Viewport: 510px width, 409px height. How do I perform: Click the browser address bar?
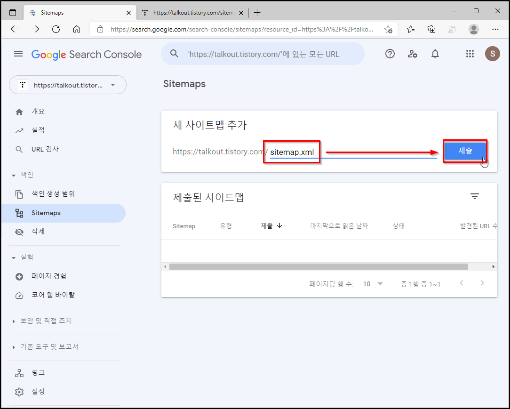[x=242, y=29]
